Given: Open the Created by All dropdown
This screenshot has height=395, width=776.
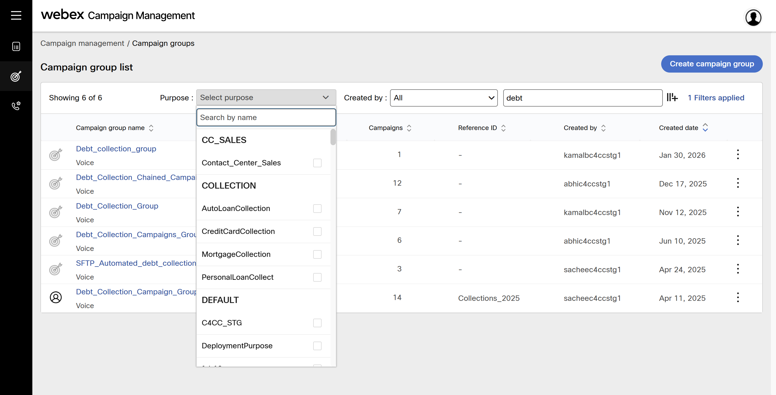Looking at the screenshot, I should point(443,98).
